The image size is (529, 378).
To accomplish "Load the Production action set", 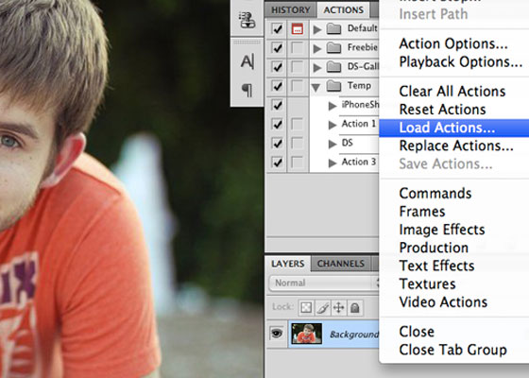I will tap(434, 248).
